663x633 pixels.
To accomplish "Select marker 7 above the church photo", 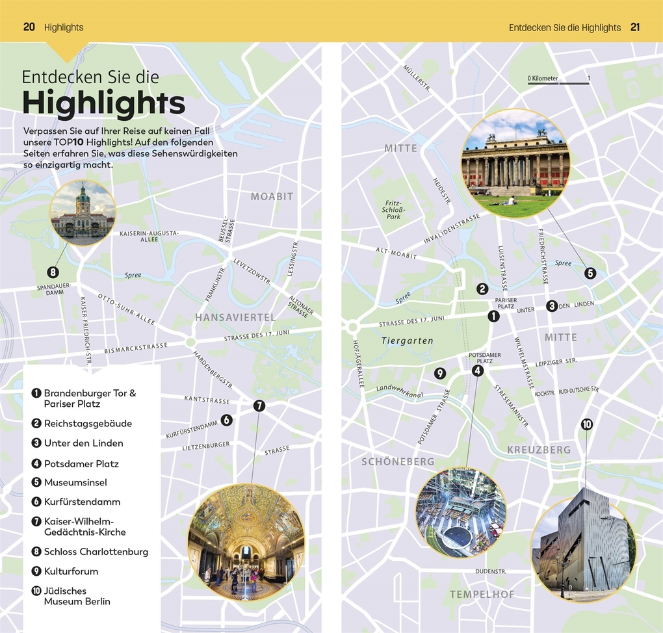I will pyautogui.click(x=259, y=406).
